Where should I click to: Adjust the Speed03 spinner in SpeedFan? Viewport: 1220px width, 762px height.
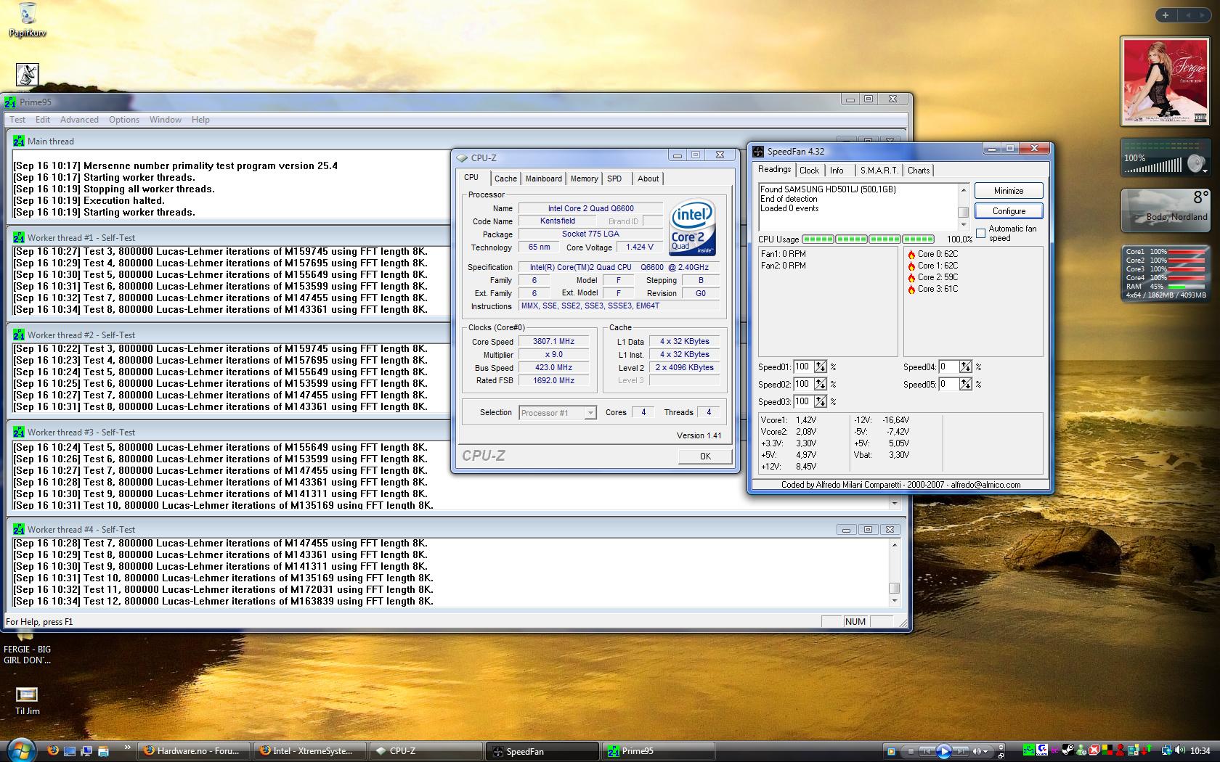[821, 402]
